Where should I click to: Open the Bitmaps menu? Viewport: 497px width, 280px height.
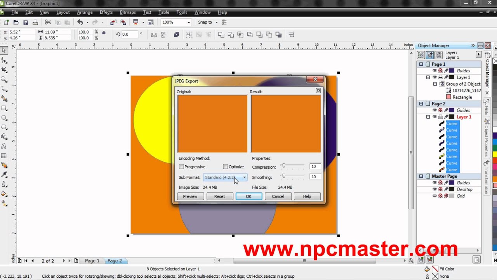[128, 12]
